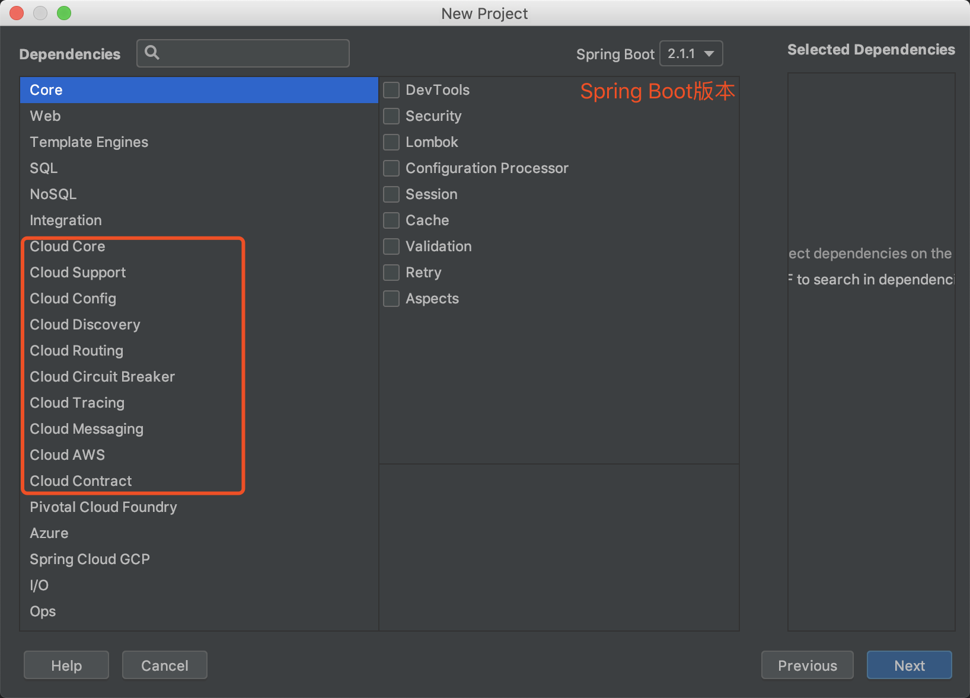Open the Integration category
This screenshot has height=698, width=970.
[x=199, y=220]
